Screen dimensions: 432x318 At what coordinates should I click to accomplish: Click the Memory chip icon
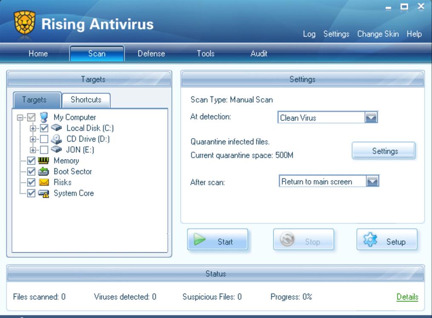[44, 161]
